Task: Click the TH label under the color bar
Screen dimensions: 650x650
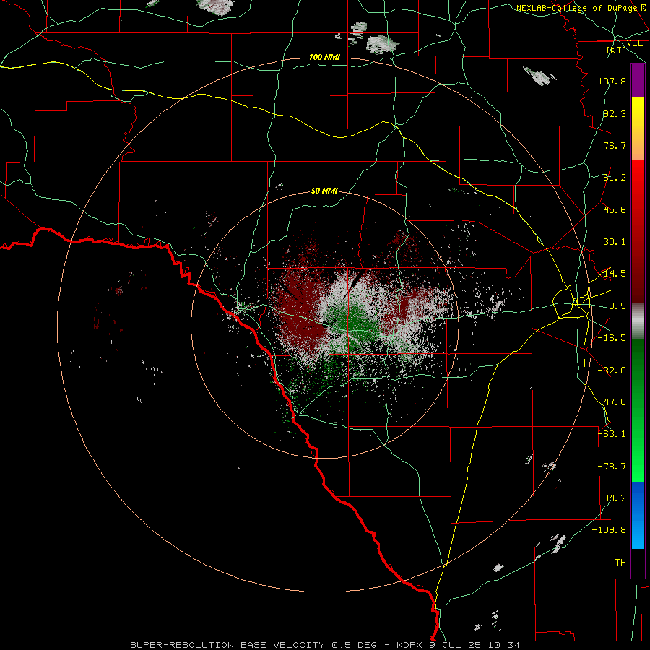Action: (620, 563)
